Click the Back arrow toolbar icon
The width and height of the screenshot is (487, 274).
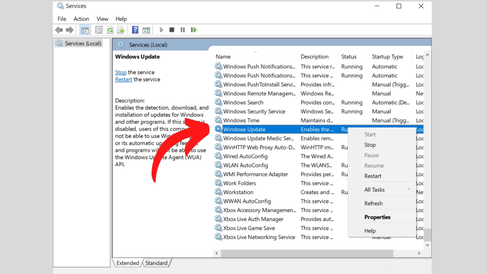click(x=59, y=30)
